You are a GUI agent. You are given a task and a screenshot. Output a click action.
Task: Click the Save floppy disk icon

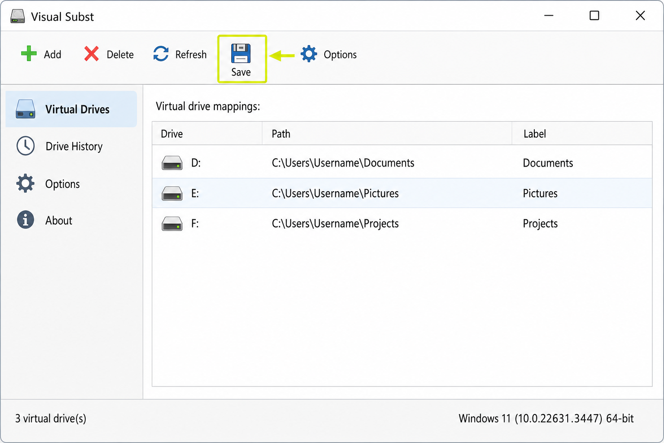tap(241, 53)
